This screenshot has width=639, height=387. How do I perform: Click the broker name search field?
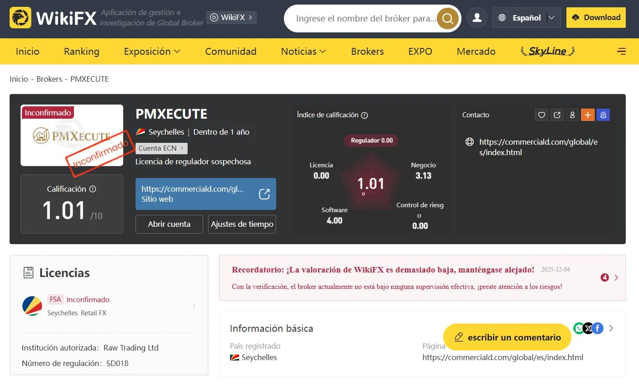[366, 18]
